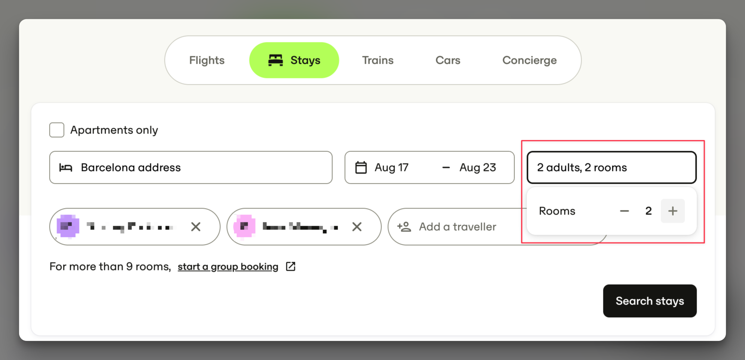745x360 pixels.
Task: Decrease the Rooms count with minus
Action: click(x=624, y=211)
